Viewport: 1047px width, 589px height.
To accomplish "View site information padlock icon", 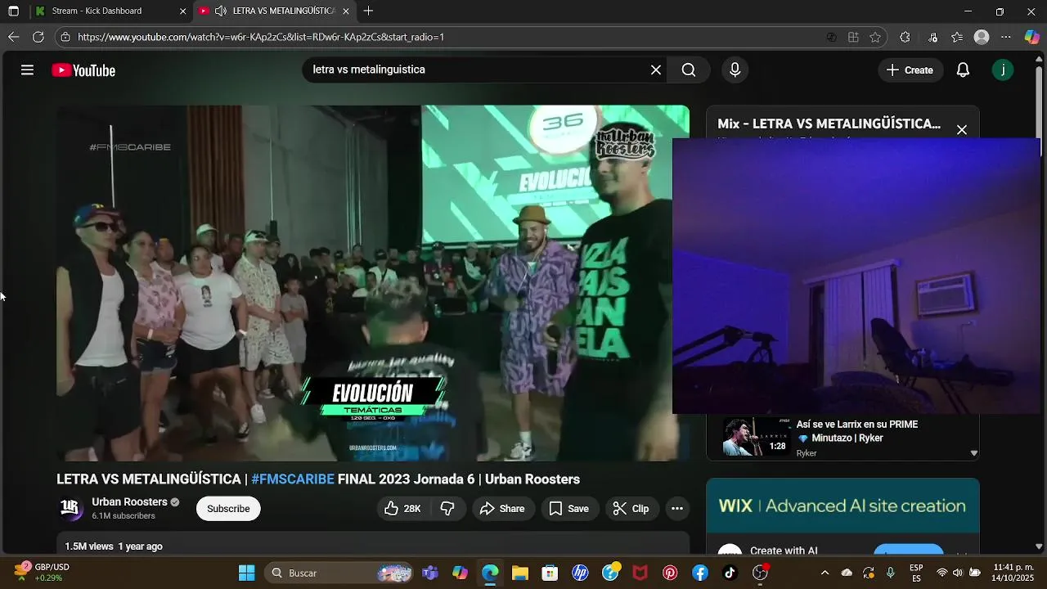I will 65,37.
